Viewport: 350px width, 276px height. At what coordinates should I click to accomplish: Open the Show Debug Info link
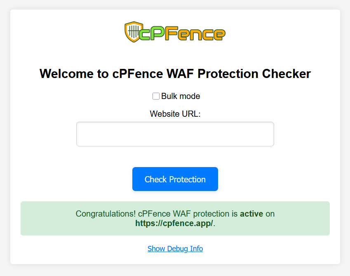tap(175, 248)
